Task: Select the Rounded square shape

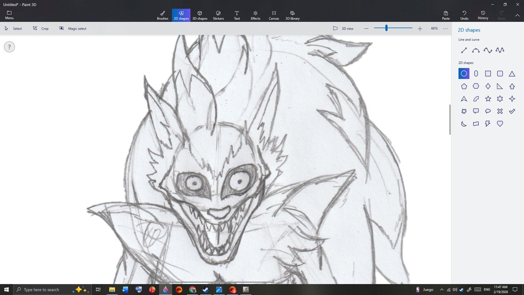Action: point(500,74)
